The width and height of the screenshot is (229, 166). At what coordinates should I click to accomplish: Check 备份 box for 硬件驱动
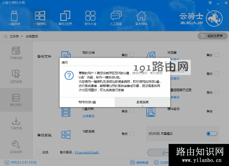coord(217,111)
